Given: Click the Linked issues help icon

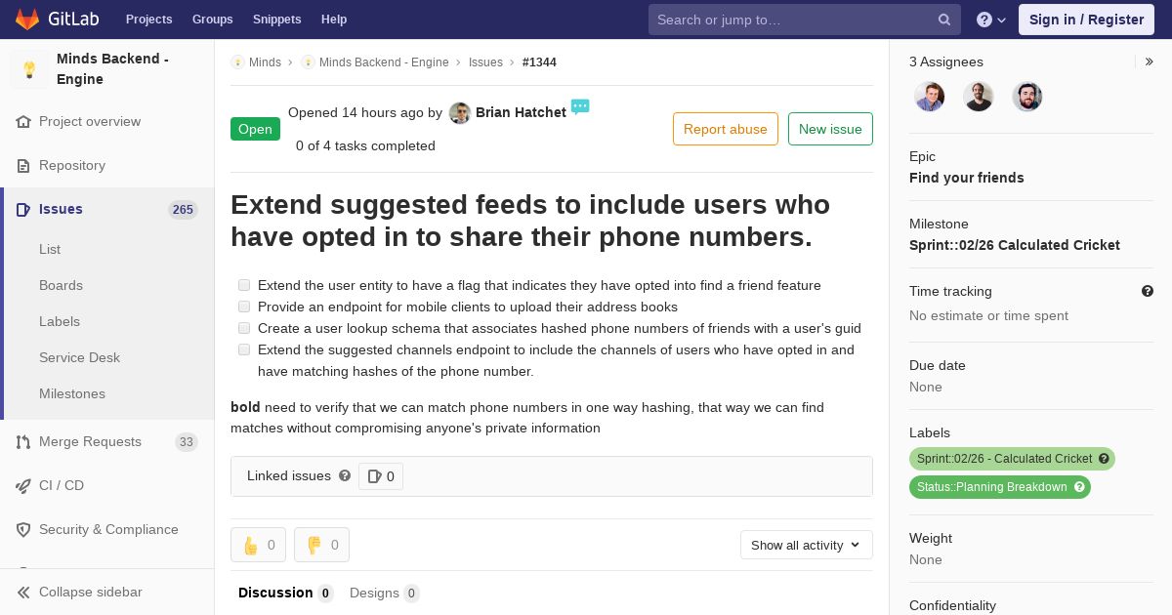Looking at the screenshot, I should [x=345, y=476].
